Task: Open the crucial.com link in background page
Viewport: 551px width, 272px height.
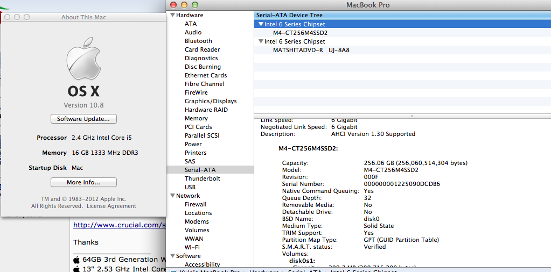Action: [x=119, y=225]
